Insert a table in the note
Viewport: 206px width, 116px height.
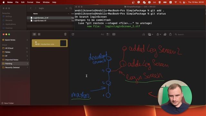pyautogui.click(x=114, y=34)
